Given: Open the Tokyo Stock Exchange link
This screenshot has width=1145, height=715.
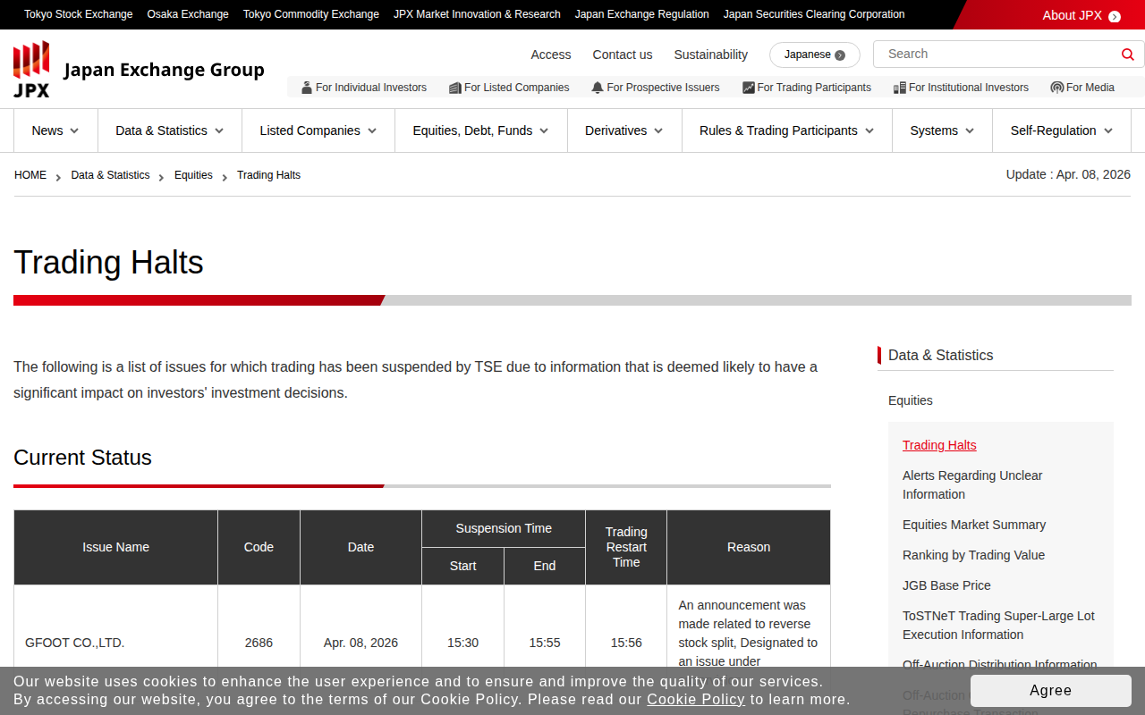Looking at the screenshot, I should tap(78, 14).
